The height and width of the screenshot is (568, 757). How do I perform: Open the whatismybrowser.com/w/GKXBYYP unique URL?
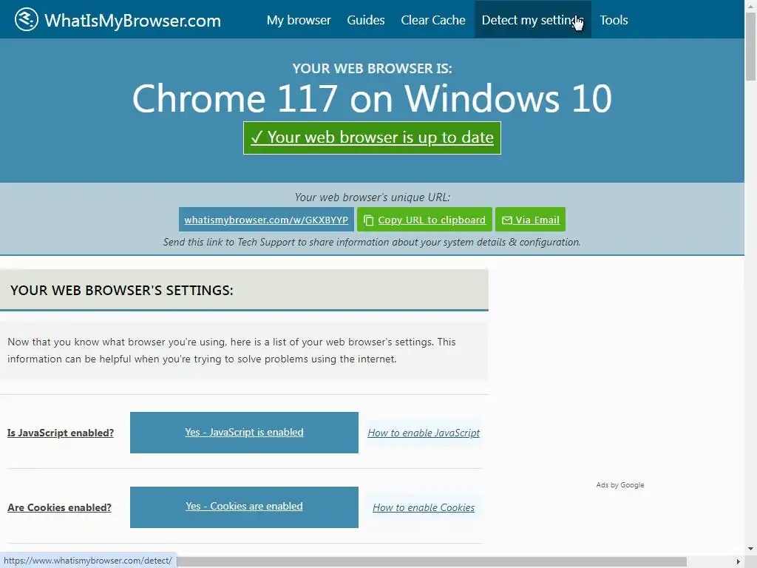(x=266, y=220)
